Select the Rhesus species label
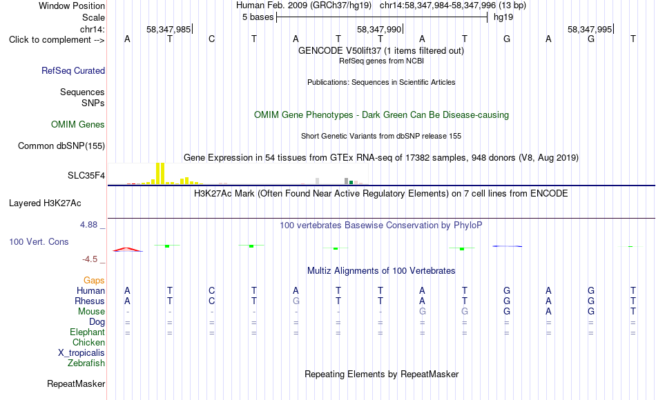The height and width of the screenshot is (400, 656). point(90,301)
